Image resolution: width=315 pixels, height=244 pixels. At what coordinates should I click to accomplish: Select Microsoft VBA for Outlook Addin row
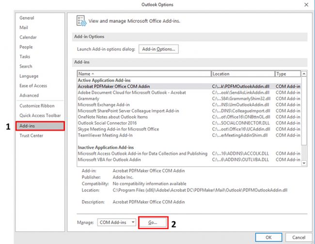(189, 159)
